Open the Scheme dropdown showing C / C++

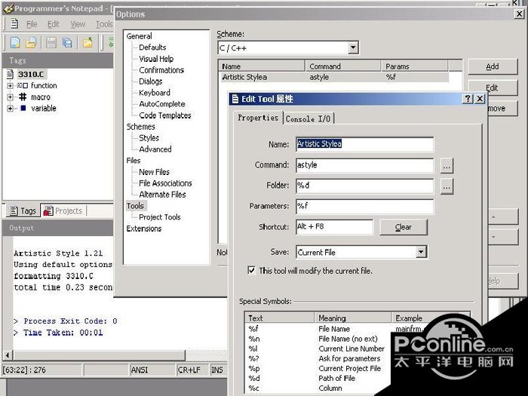point(353,48)
